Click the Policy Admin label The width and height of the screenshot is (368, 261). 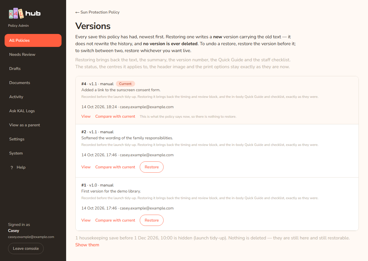coord(18,26)
